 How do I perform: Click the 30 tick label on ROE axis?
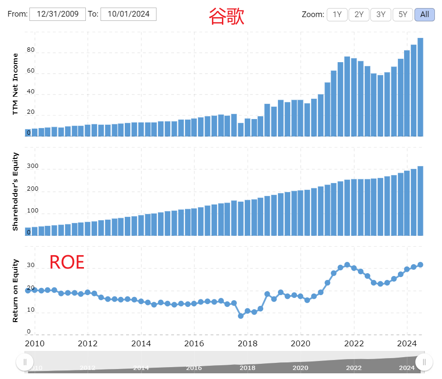(x=31, y=265)
